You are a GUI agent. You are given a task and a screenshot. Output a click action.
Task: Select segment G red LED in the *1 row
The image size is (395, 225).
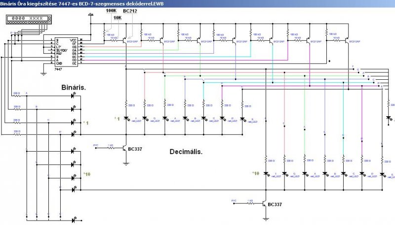coord(145,118)
